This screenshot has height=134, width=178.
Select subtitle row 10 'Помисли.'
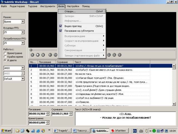[90, 102]
